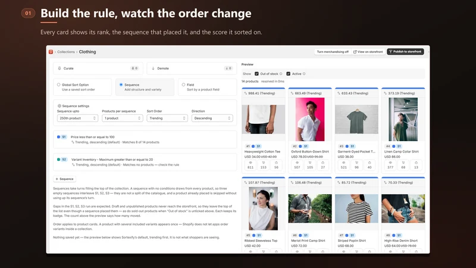Open Merlot Print Camp Shirt product image
The width and height of the screenshot is (476, 268).
[x=310, y=208]
